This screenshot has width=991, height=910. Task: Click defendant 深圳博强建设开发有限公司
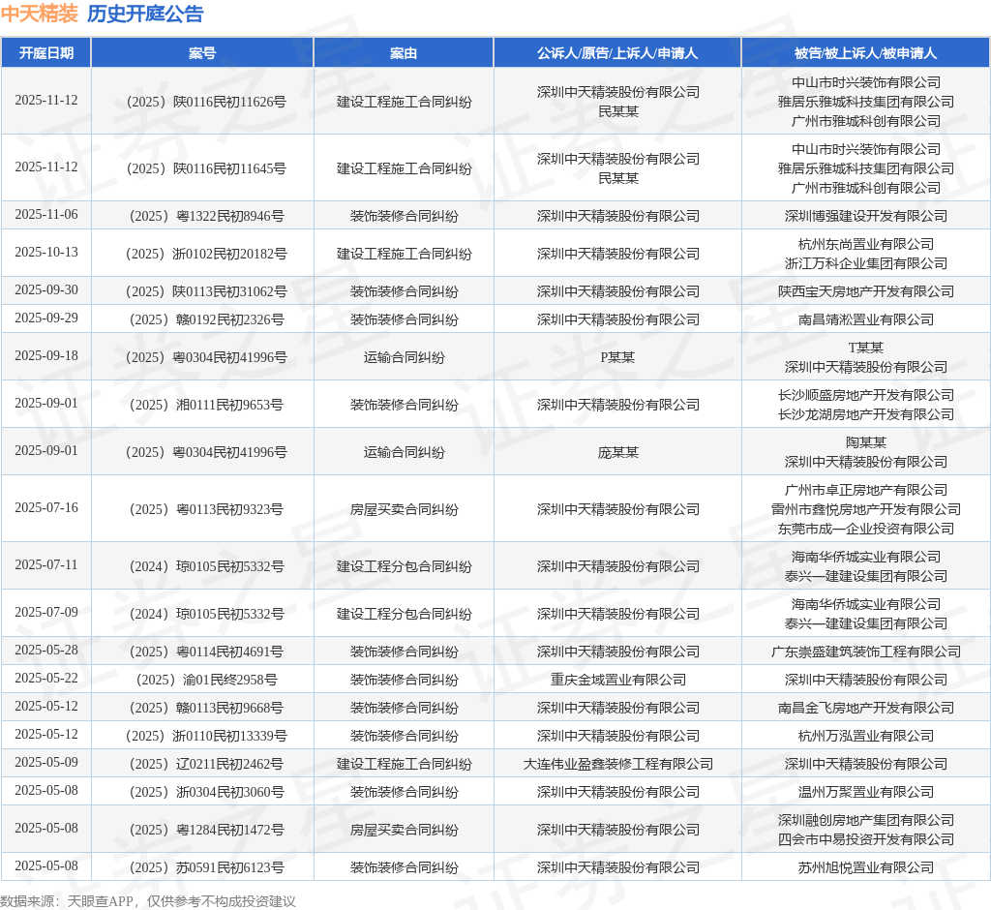(x=866, y=216)
